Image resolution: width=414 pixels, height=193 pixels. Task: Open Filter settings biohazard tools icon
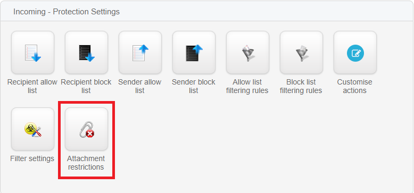click(x=33, y=129)
